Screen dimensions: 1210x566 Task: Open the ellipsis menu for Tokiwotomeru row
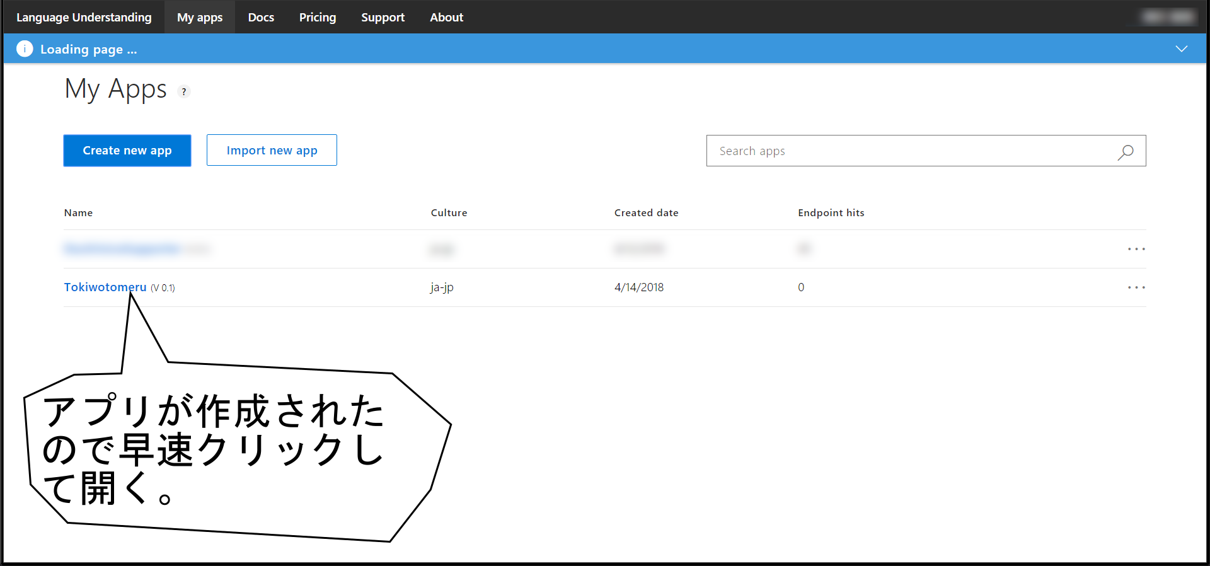pyautogui.click(x=1136, y=287)
